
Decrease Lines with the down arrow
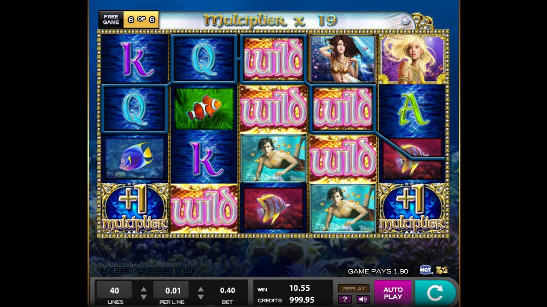pyautogui.click(x=143, y=297)
